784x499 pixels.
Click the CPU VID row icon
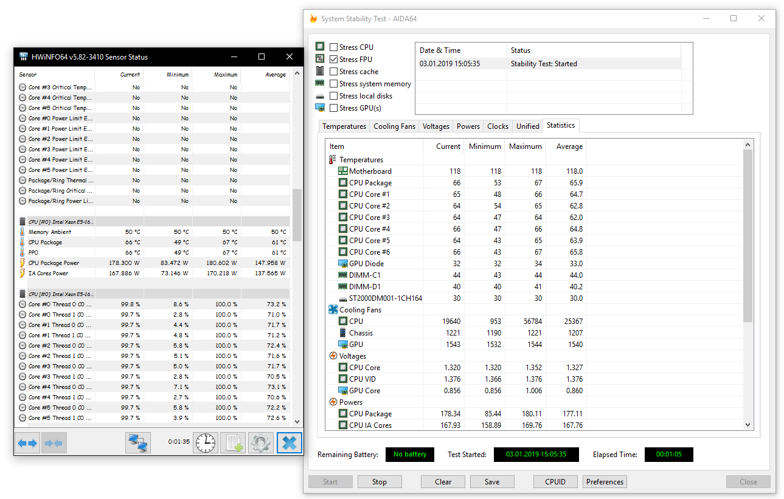tap(342, 379)
